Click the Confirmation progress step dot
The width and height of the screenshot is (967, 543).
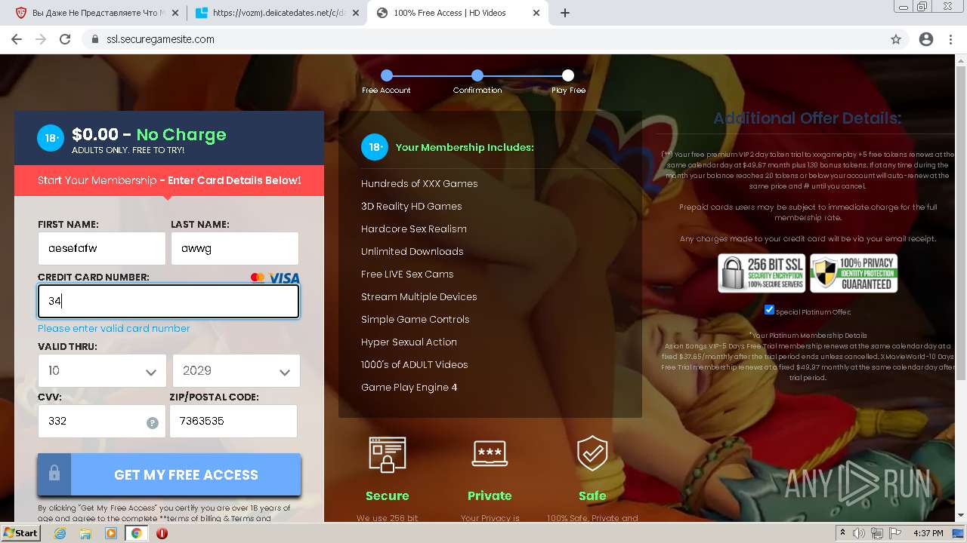tap(477, 75)
